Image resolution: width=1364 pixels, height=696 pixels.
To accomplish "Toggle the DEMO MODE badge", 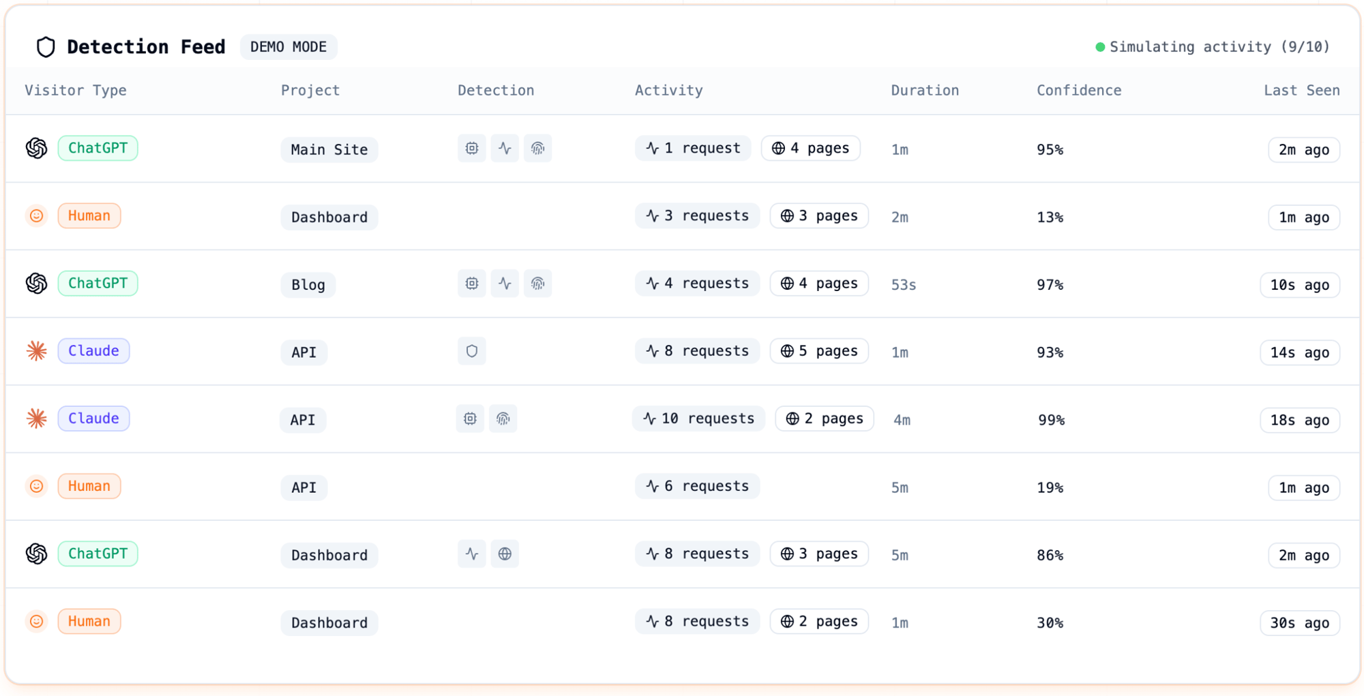I will point(288,47).
